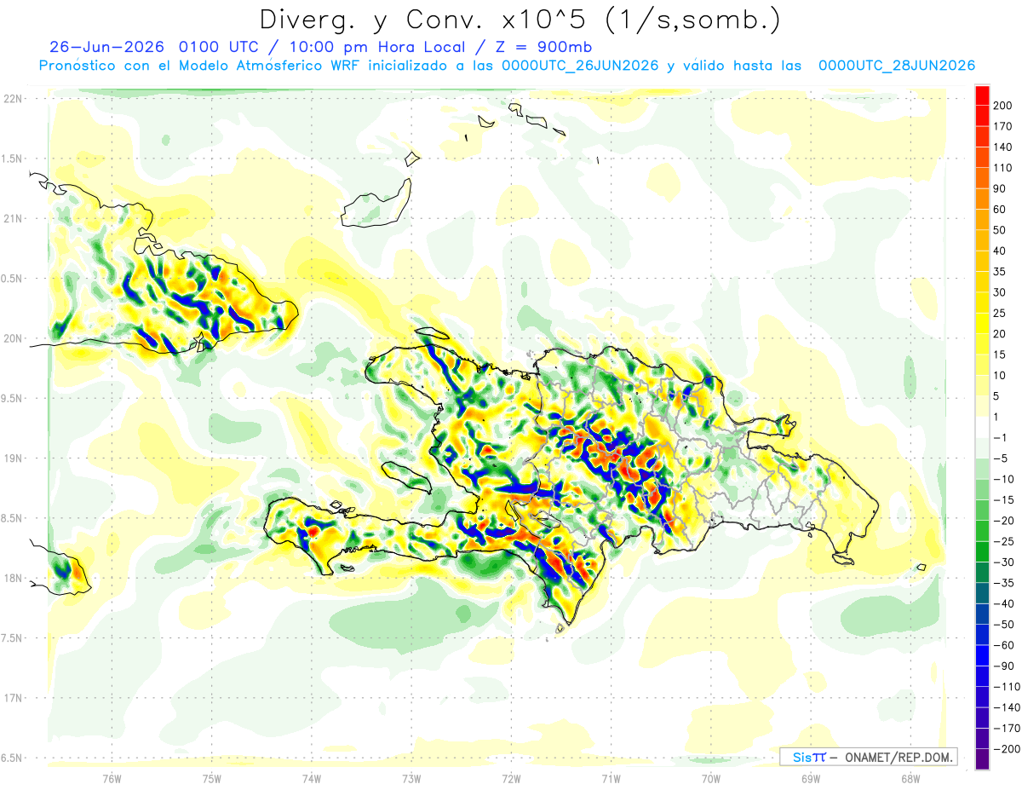
Task: Click the colorbar label "-20"
Action: pos(1003,521)
